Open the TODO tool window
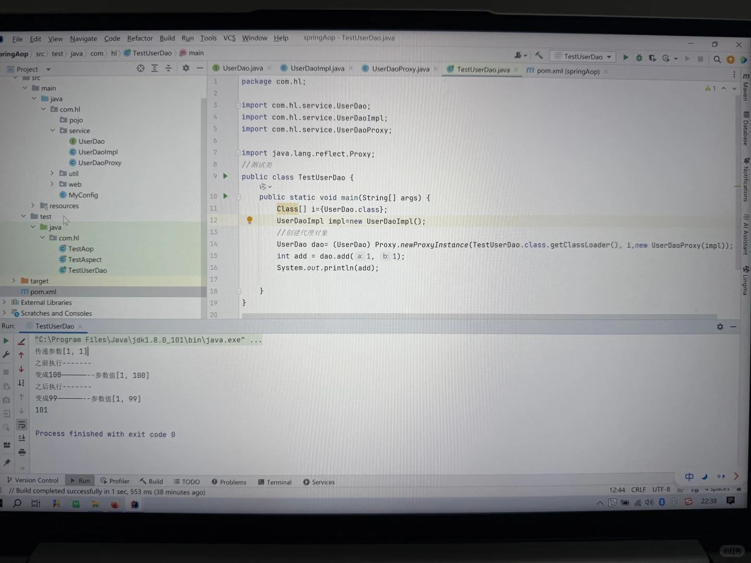This screenshot has height=563, width=751. point(187,482)
